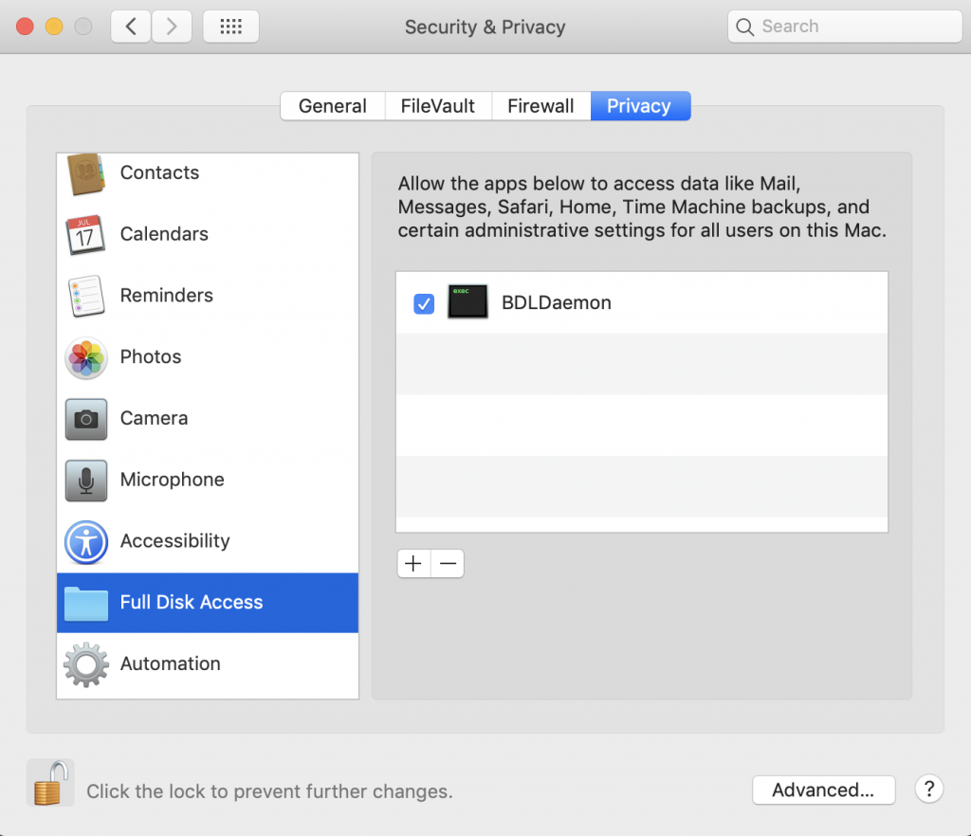Click the BDLDaemon exec terminal icon
The width and height of the screenshot is (971, 836).
click(x=467, y=302)
